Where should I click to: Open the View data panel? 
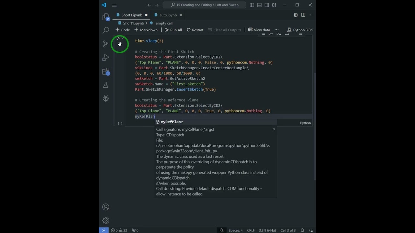coord(259,30)
